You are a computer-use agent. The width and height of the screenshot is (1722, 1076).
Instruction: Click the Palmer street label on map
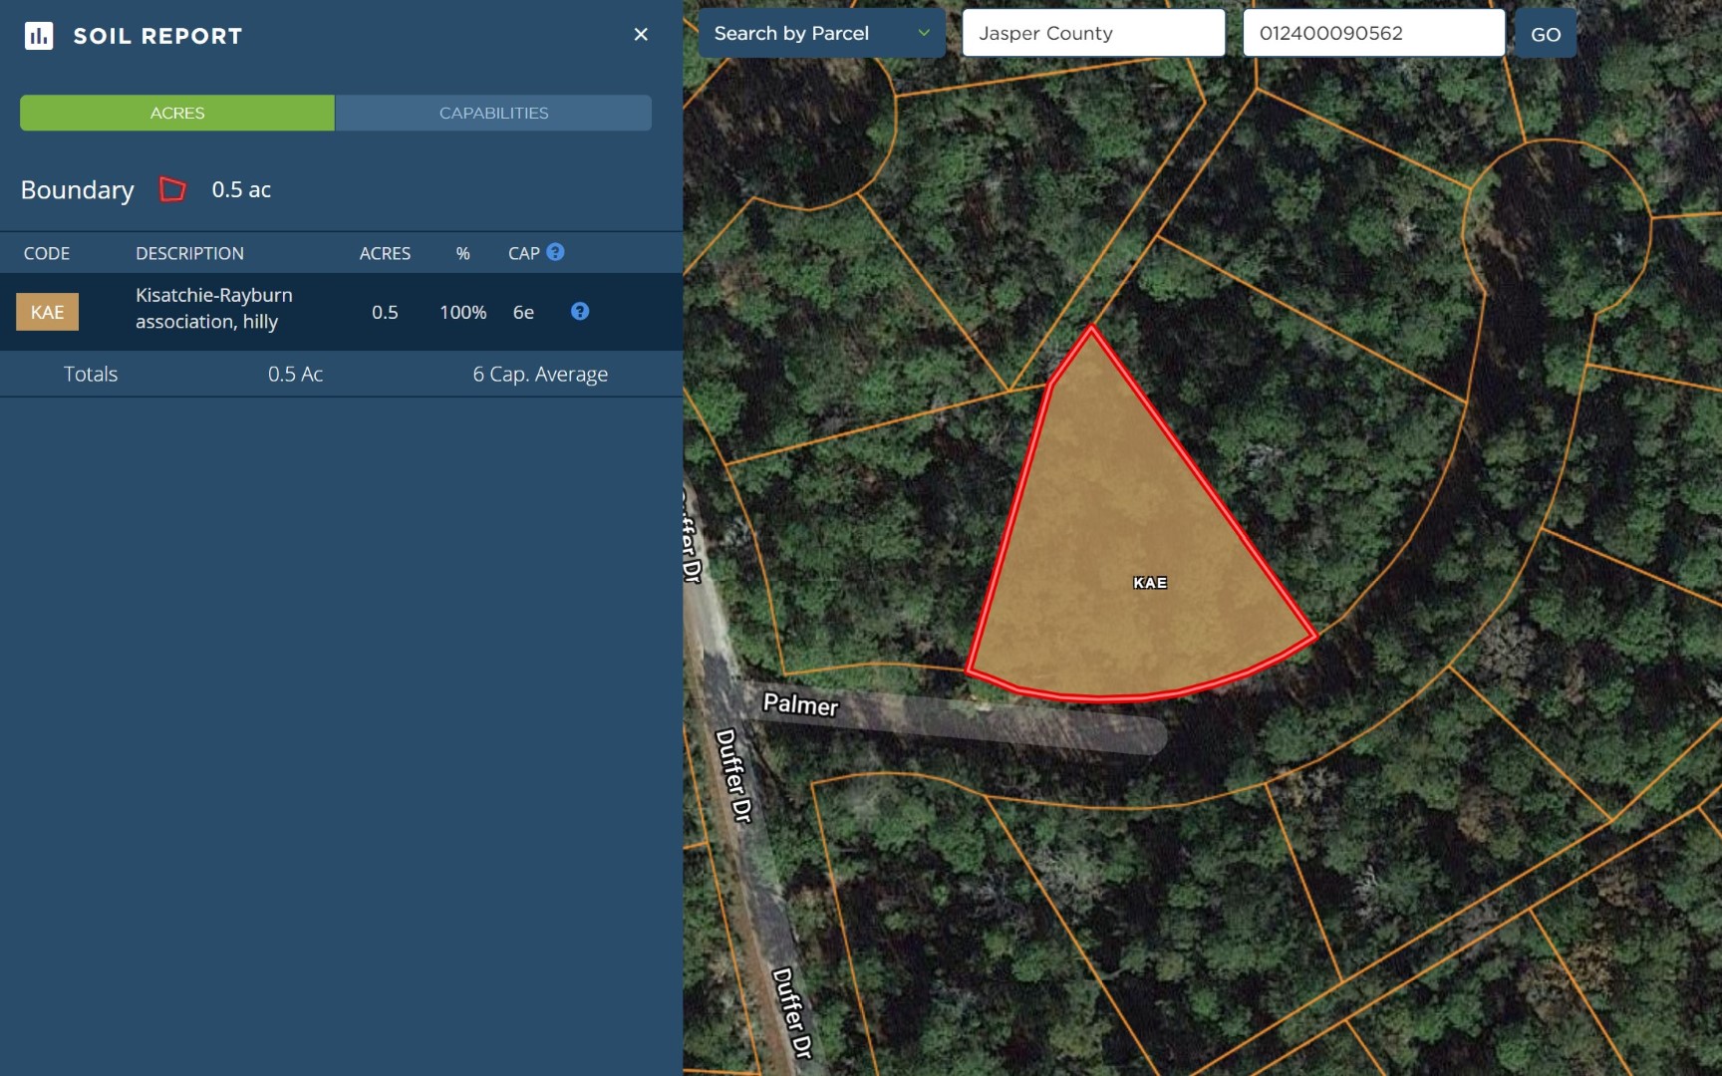[x=800, y=704]
